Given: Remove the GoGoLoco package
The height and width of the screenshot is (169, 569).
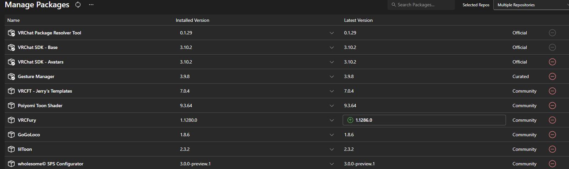Looking at the screenshot, I should [552, 135].
